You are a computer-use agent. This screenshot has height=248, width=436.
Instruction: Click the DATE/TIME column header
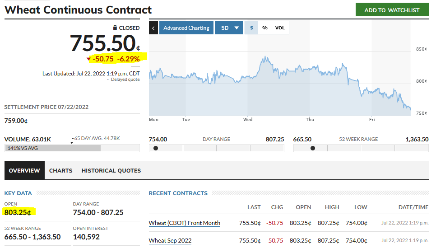coord(413,207)
